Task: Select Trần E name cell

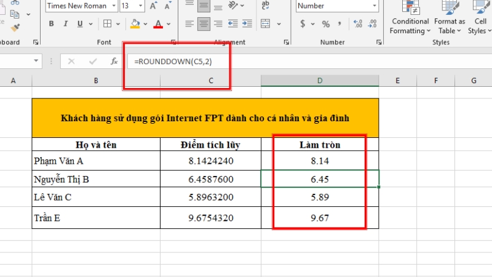Action: (96, 218)
